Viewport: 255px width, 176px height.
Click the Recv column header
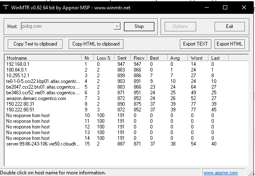(x=139, y=58)
